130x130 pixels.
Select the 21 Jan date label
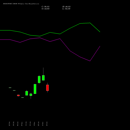click(43, 124)
